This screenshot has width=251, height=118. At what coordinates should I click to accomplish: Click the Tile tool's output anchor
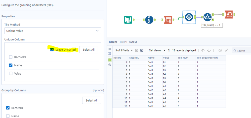point(195,17)
